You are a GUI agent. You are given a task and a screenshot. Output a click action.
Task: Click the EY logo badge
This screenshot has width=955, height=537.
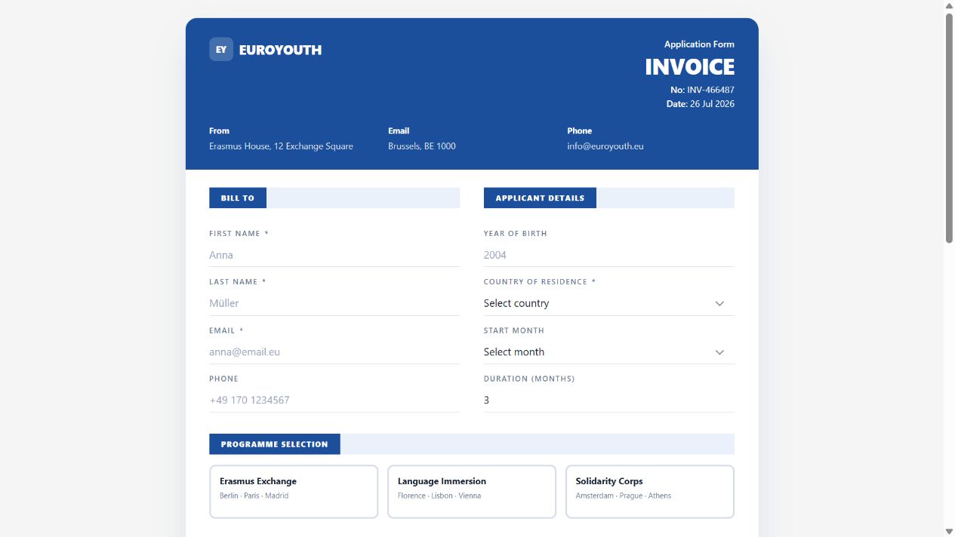point(221,49)
